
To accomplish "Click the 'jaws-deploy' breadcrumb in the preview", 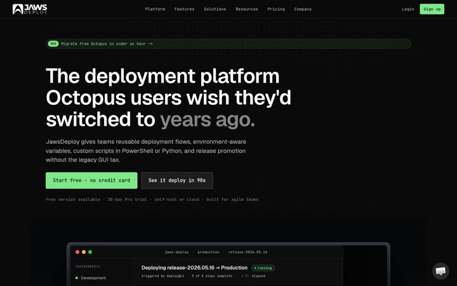I will (x=176, y=252).
